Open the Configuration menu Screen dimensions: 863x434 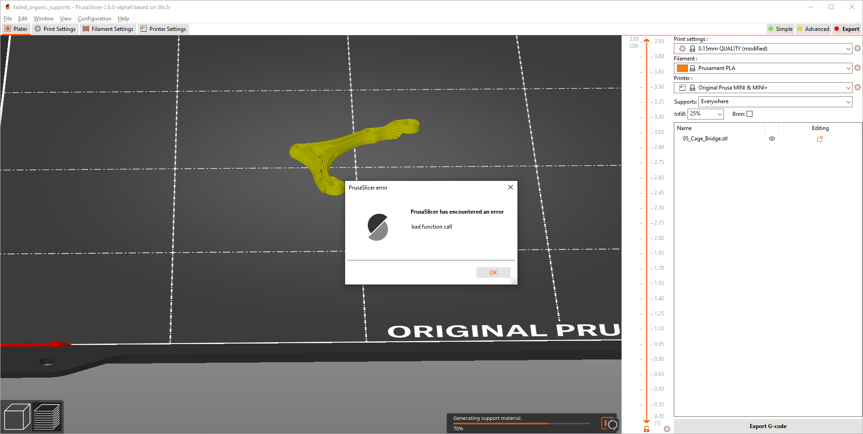(94, 19)
